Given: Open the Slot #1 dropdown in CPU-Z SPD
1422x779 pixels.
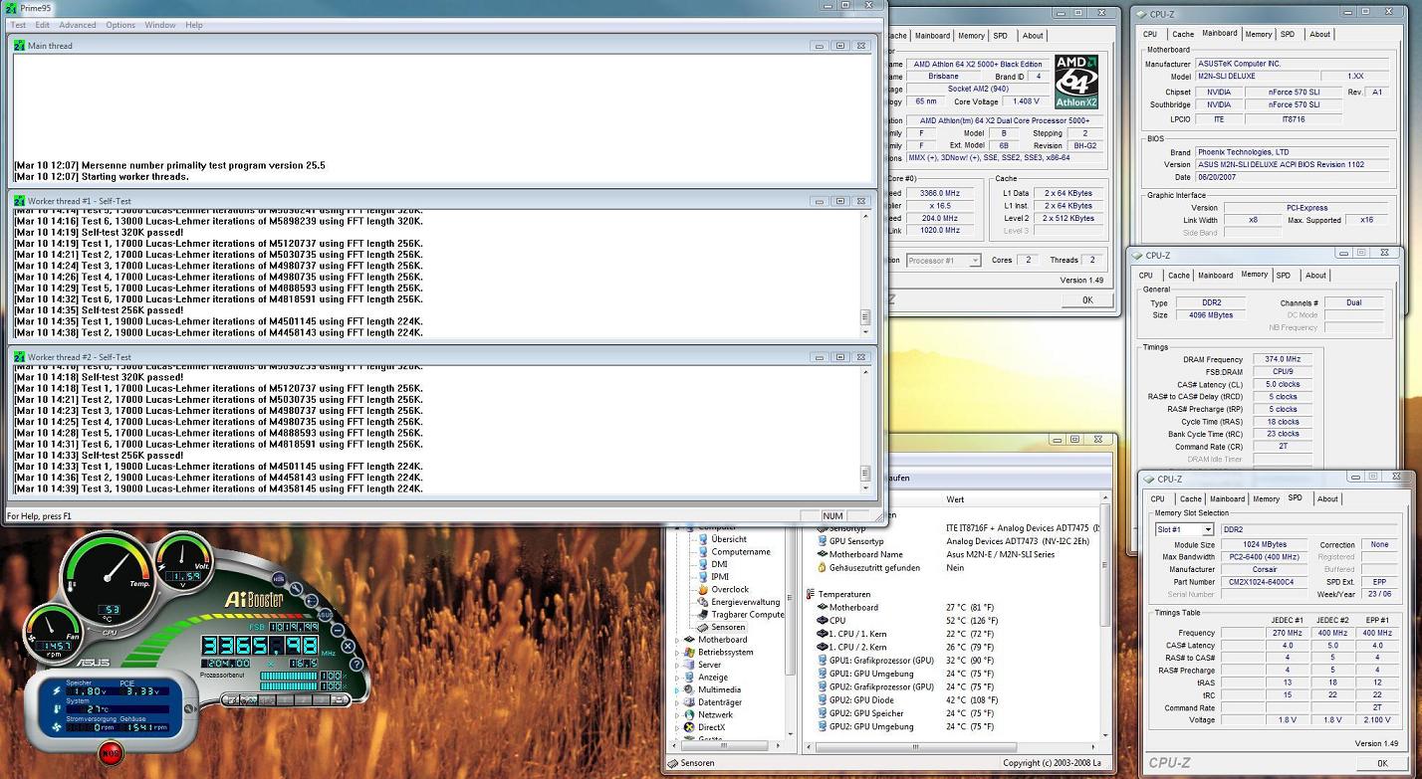Looking at the screenshot, I should point(1207,529).
